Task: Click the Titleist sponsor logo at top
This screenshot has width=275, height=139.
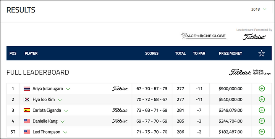Action: (x=254, y=37)
